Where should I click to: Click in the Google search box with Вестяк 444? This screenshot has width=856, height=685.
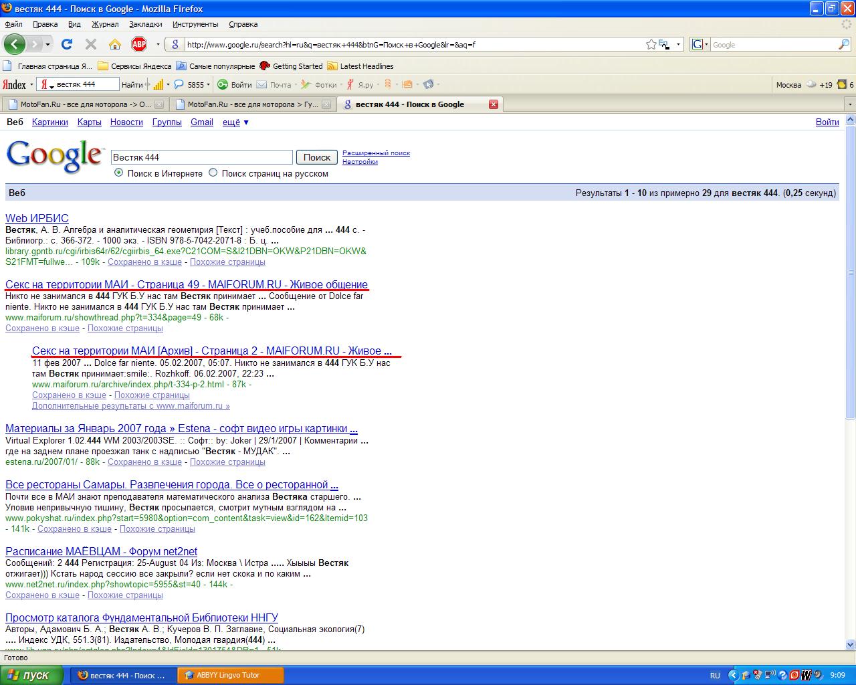click(201, 157)
